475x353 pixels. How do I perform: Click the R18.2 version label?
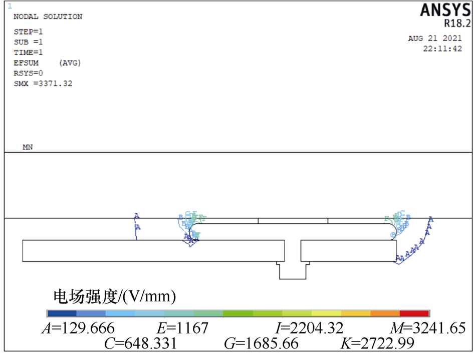coord(457,24)
